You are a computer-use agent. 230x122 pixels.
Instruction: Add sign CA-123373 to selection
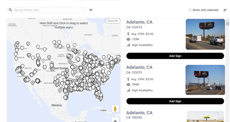[x=175, y=101]
